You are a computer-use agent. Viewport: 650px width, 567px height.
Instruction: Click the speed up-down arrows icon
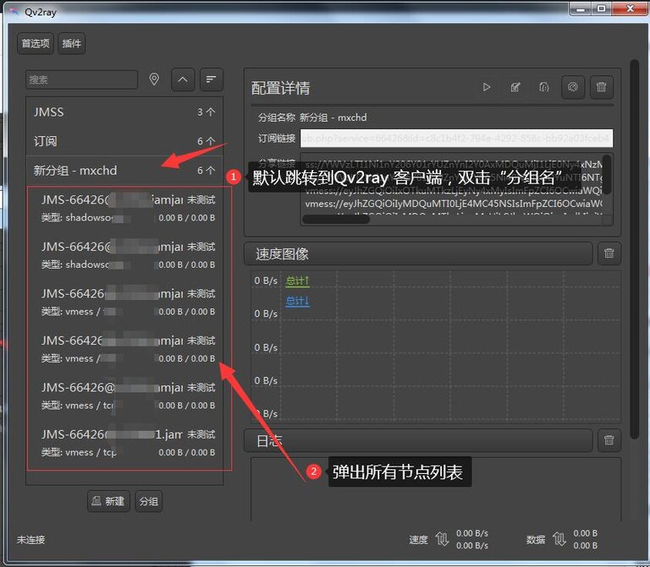coord(442,539)
